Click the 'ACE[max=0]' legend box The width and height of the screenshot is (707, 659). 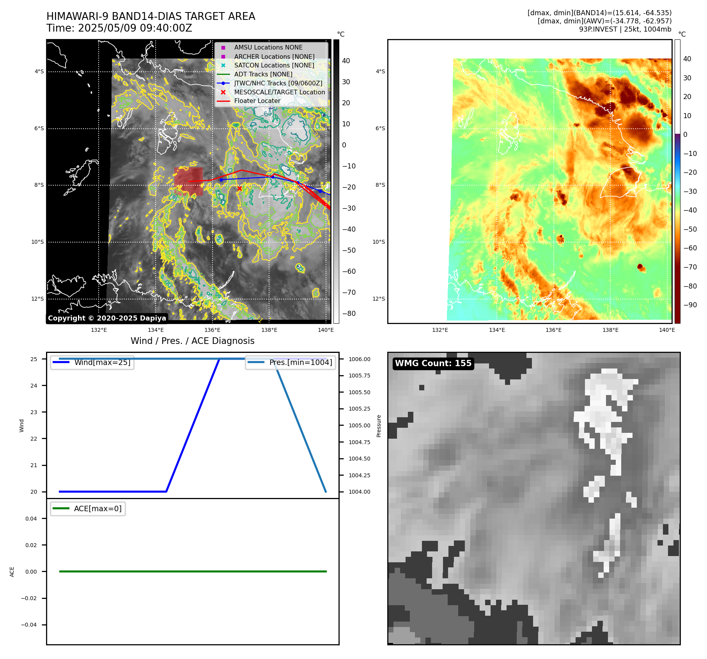tap(88, 508)
